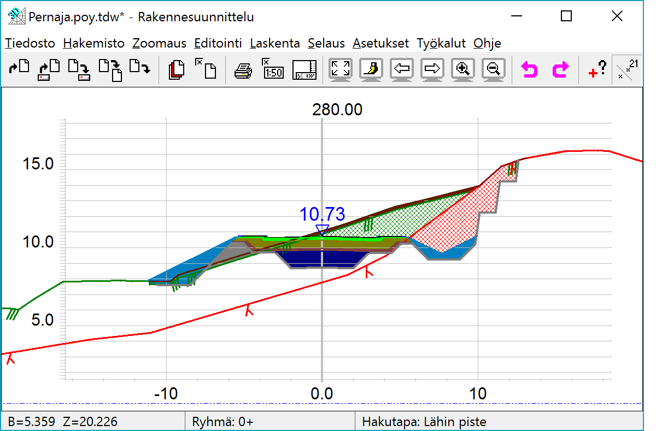The height and width of the screenshot is (431, 656).
Task: Open the Asetukset menu
Action: 380,43
